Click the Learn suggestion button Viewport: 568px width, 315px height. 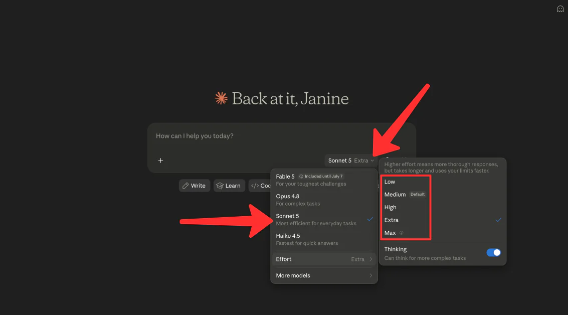[229, 186]
